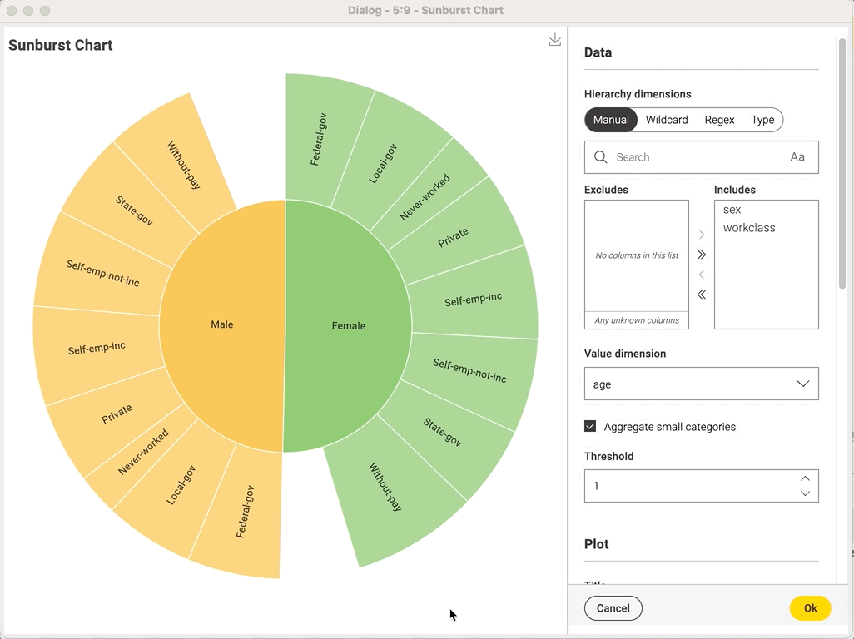Select Male Private segment
The height and width of the screenshot is (639, 854).
tap(117, 414)
